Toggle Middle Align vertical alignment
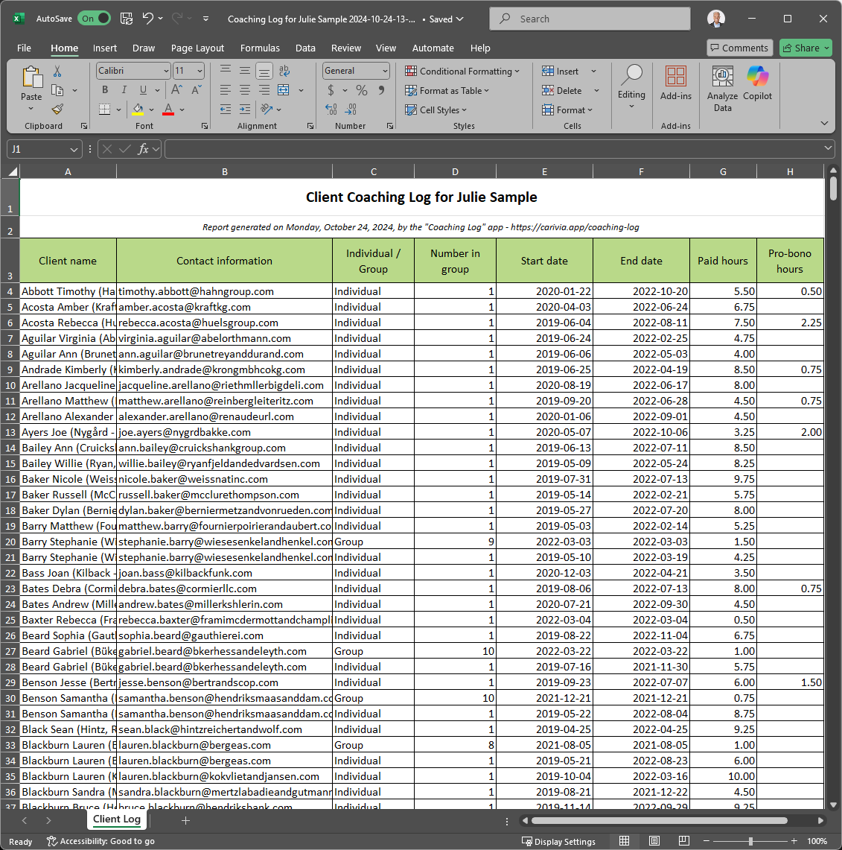842x850 pixels. [x=245, y=71]
